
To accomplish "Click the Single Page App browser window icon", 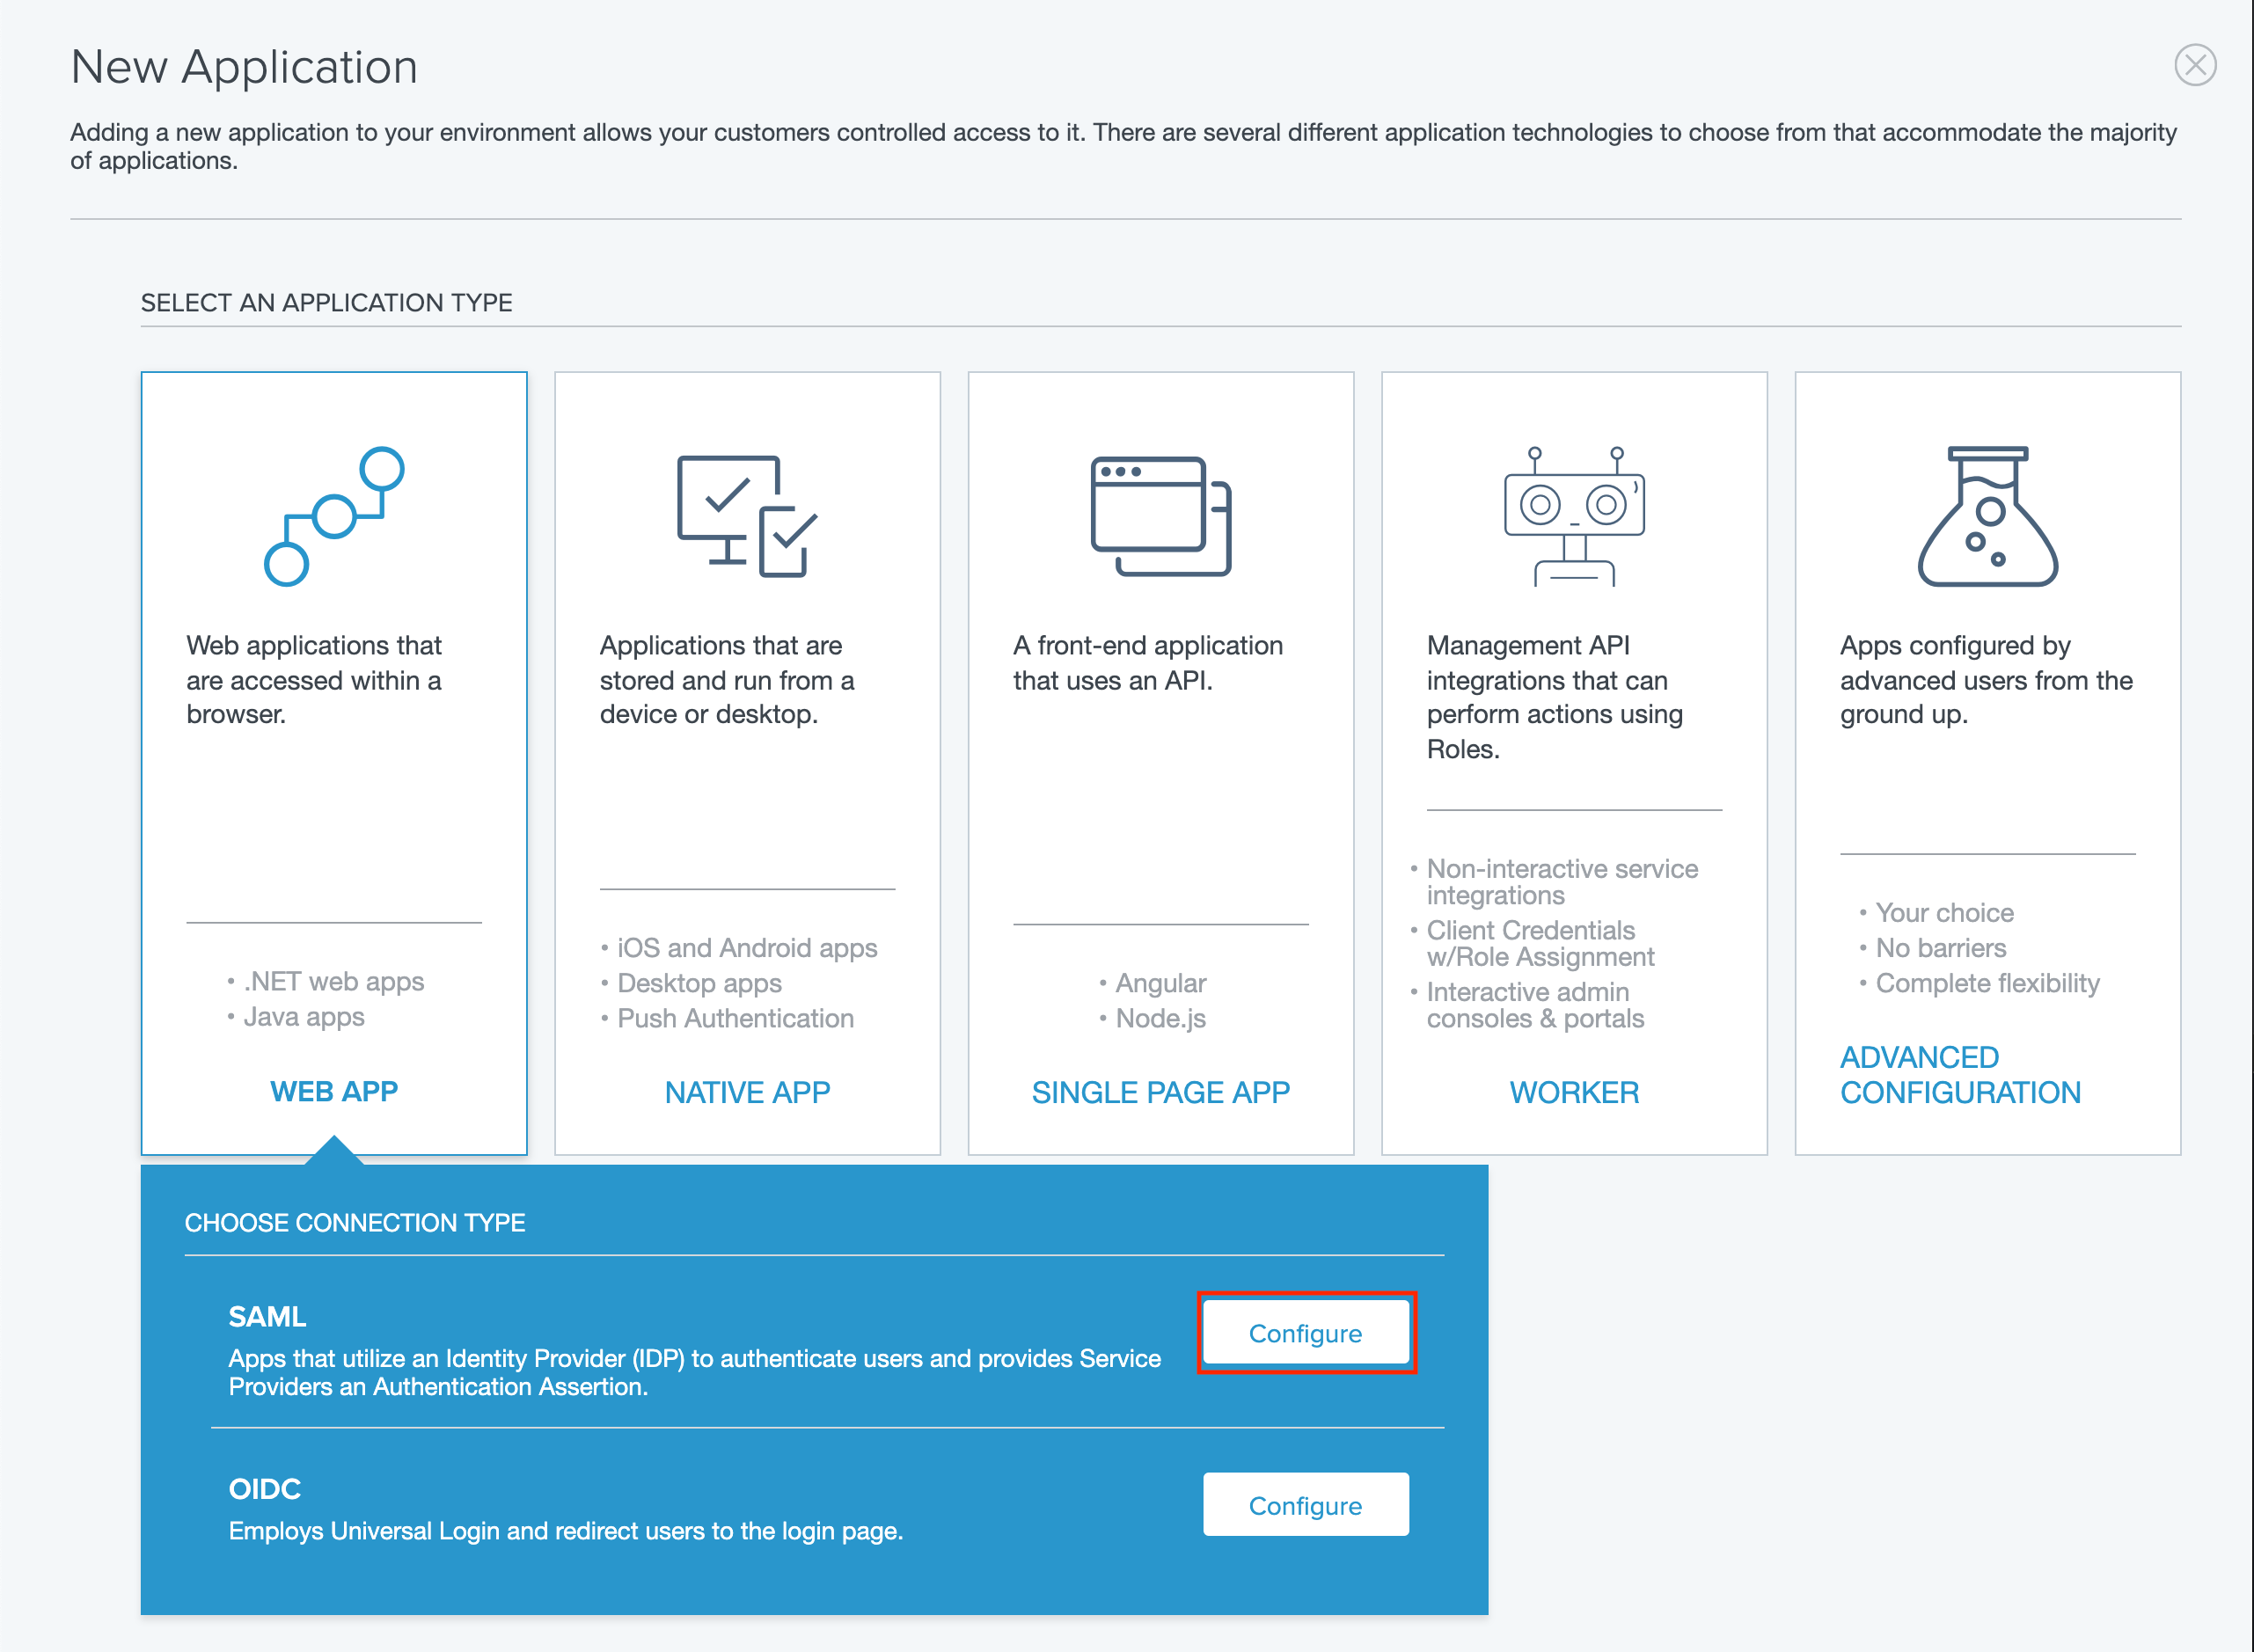I will [1160, 516].
